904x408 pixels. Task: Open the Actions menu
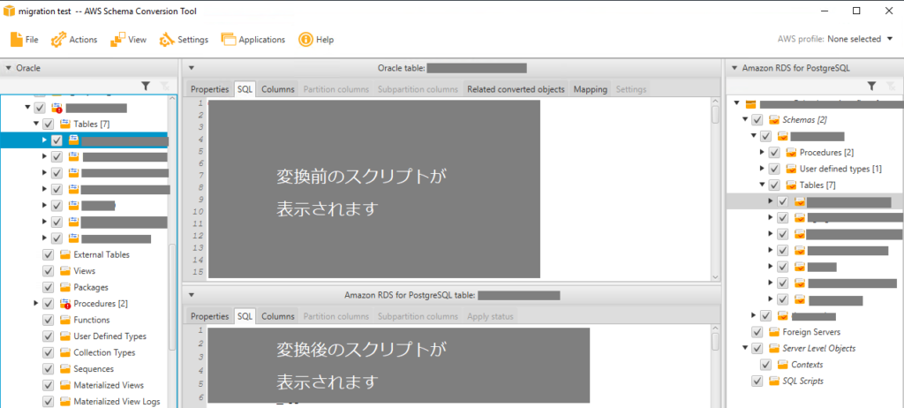74,39
